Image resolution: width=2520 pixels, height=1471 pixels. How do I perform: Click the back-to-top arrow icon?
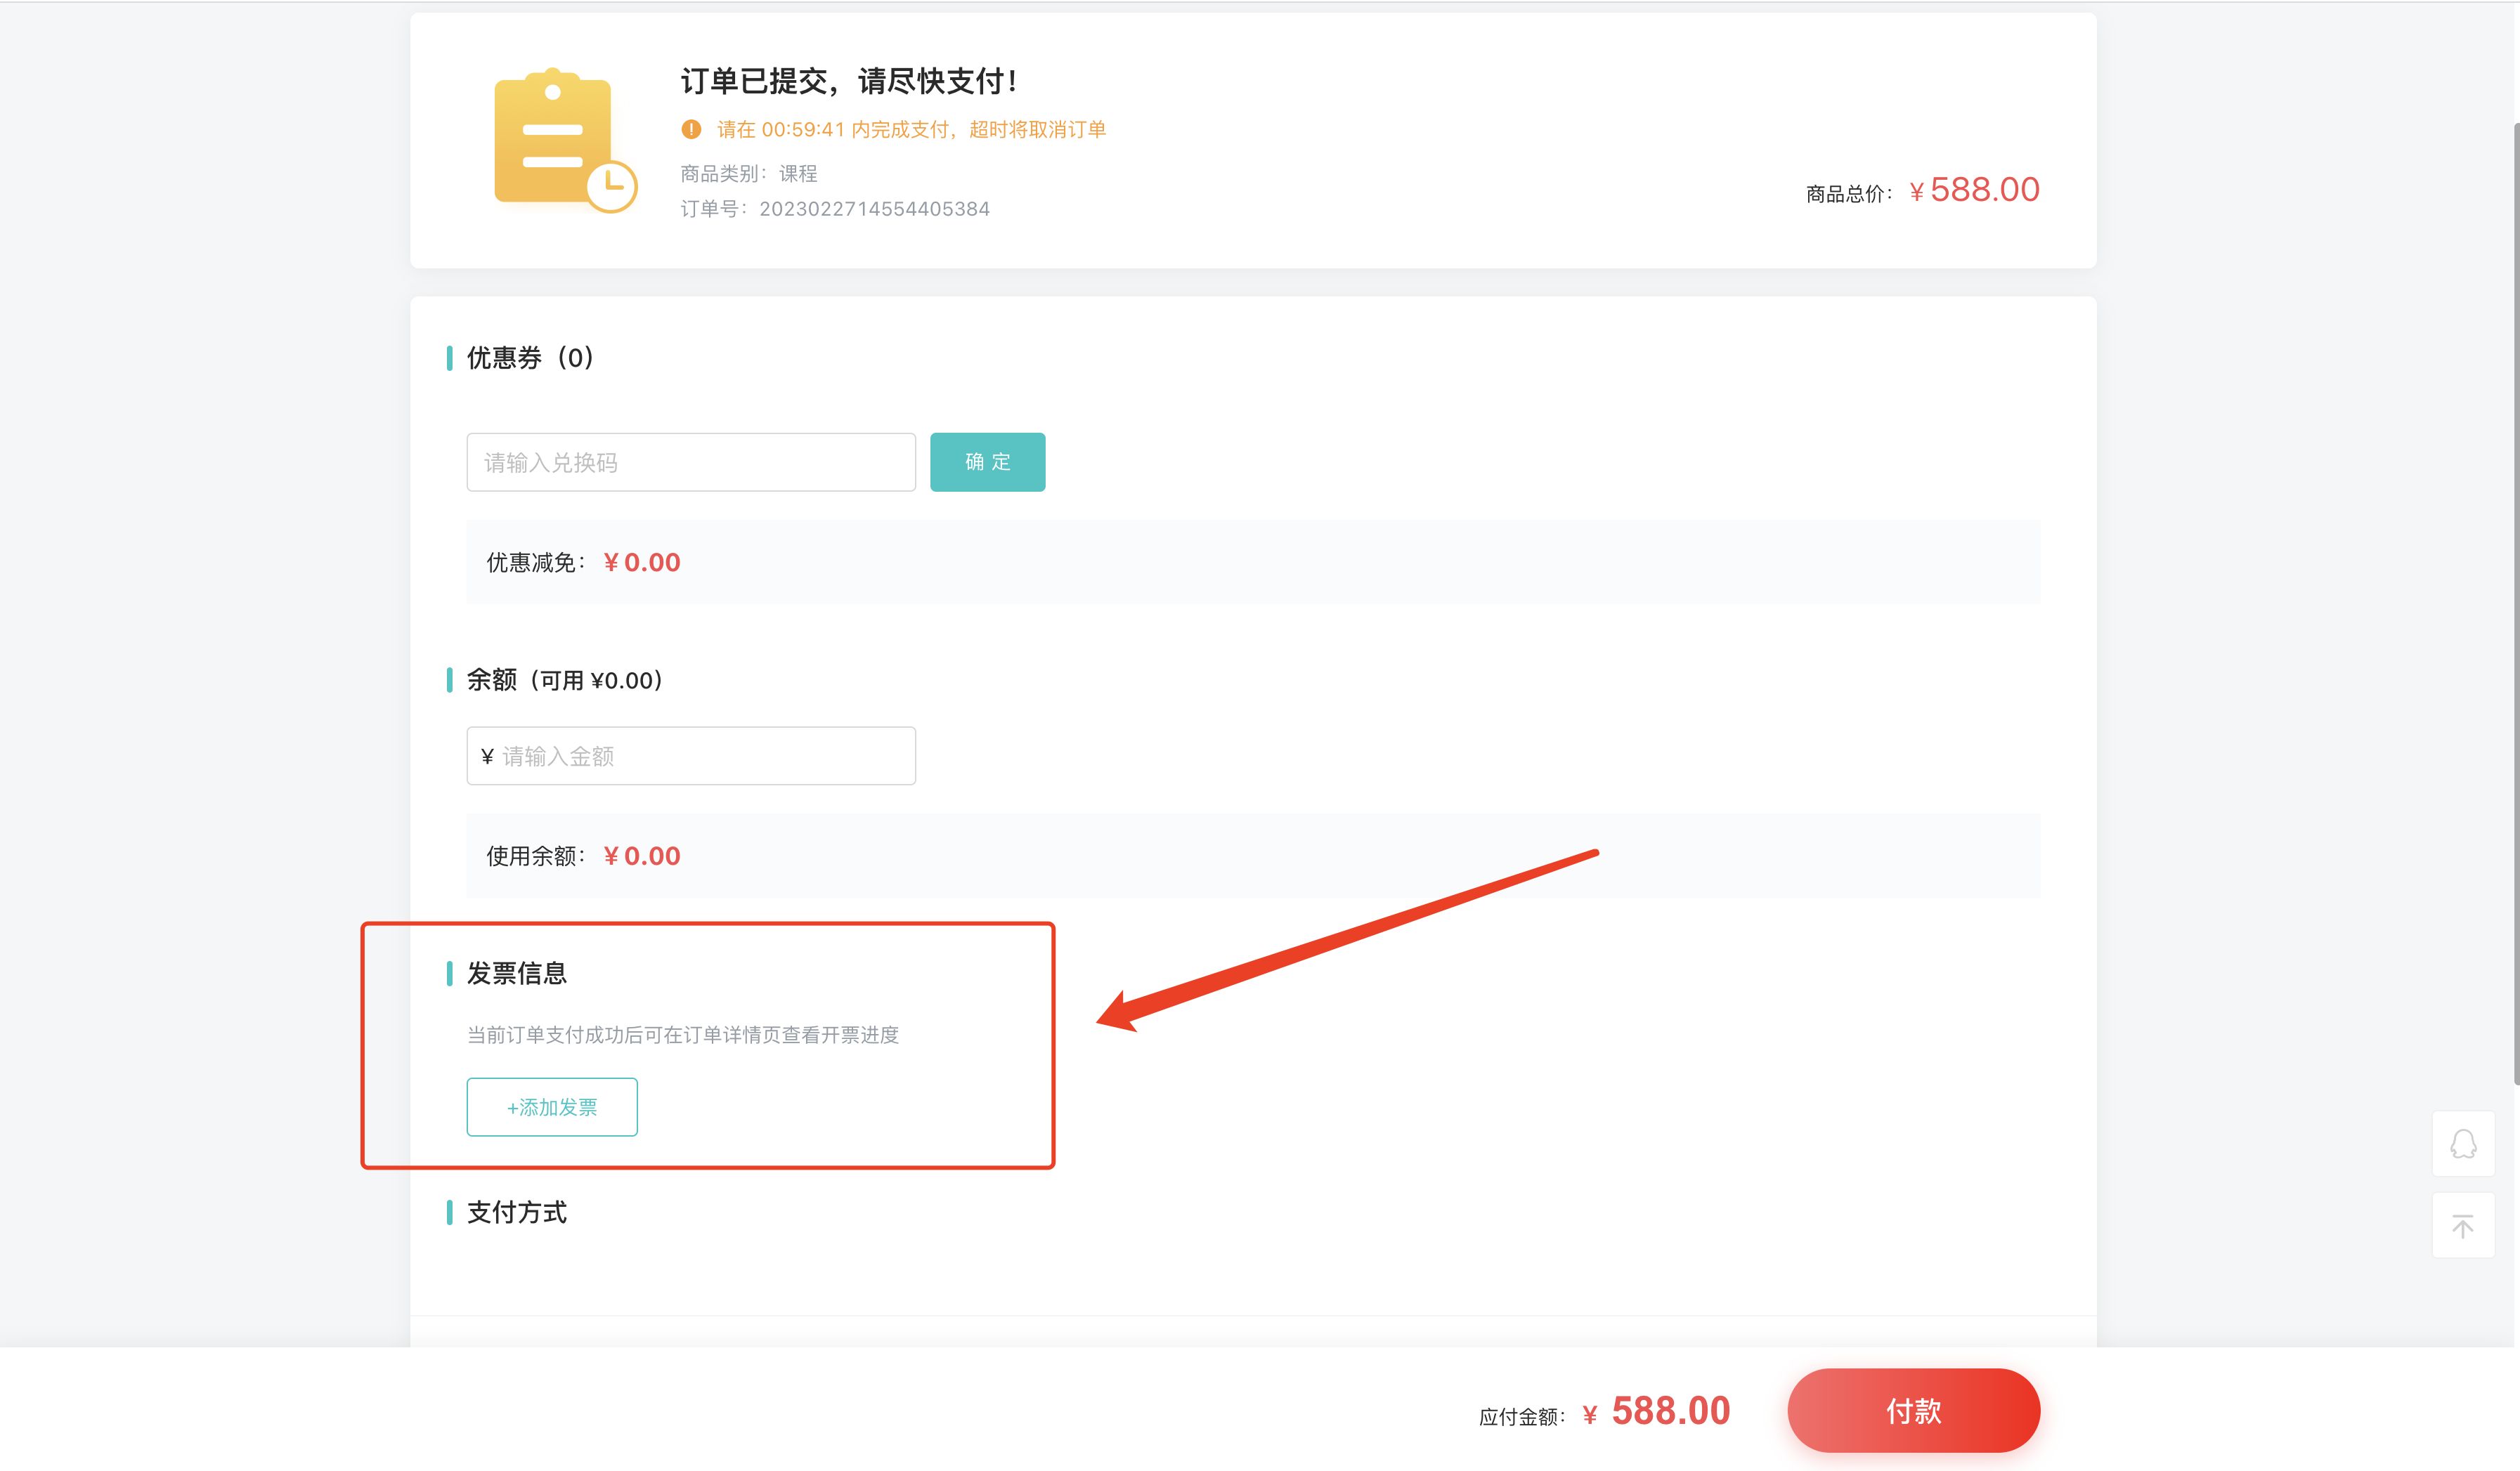pos(2462,1225)
